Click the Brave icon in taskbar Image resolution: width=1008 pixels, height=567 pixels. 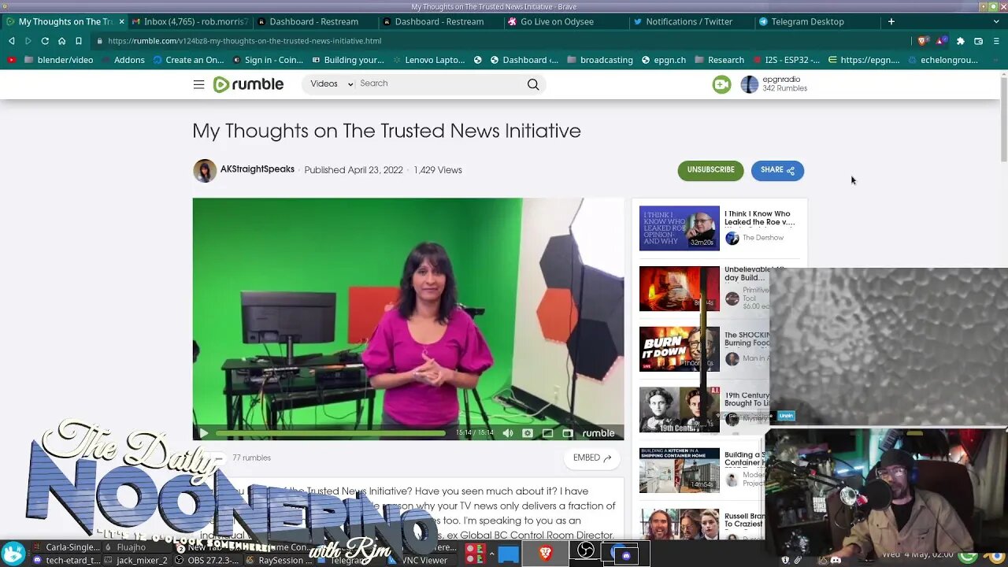tap(546, 554)
